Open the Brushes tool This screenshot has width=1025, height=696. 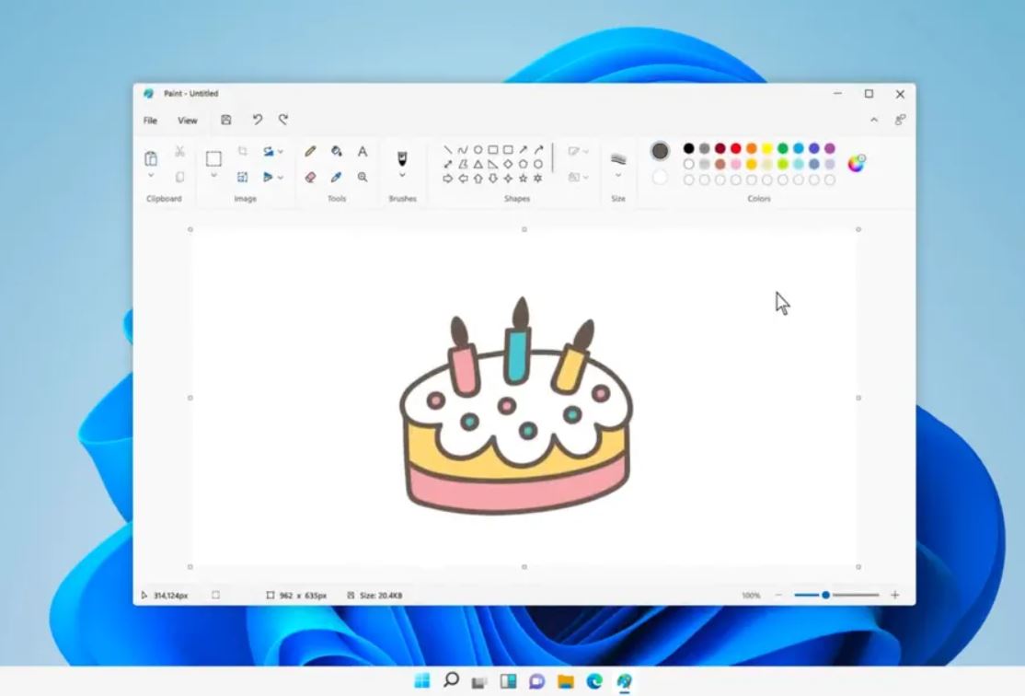[402, 157]
